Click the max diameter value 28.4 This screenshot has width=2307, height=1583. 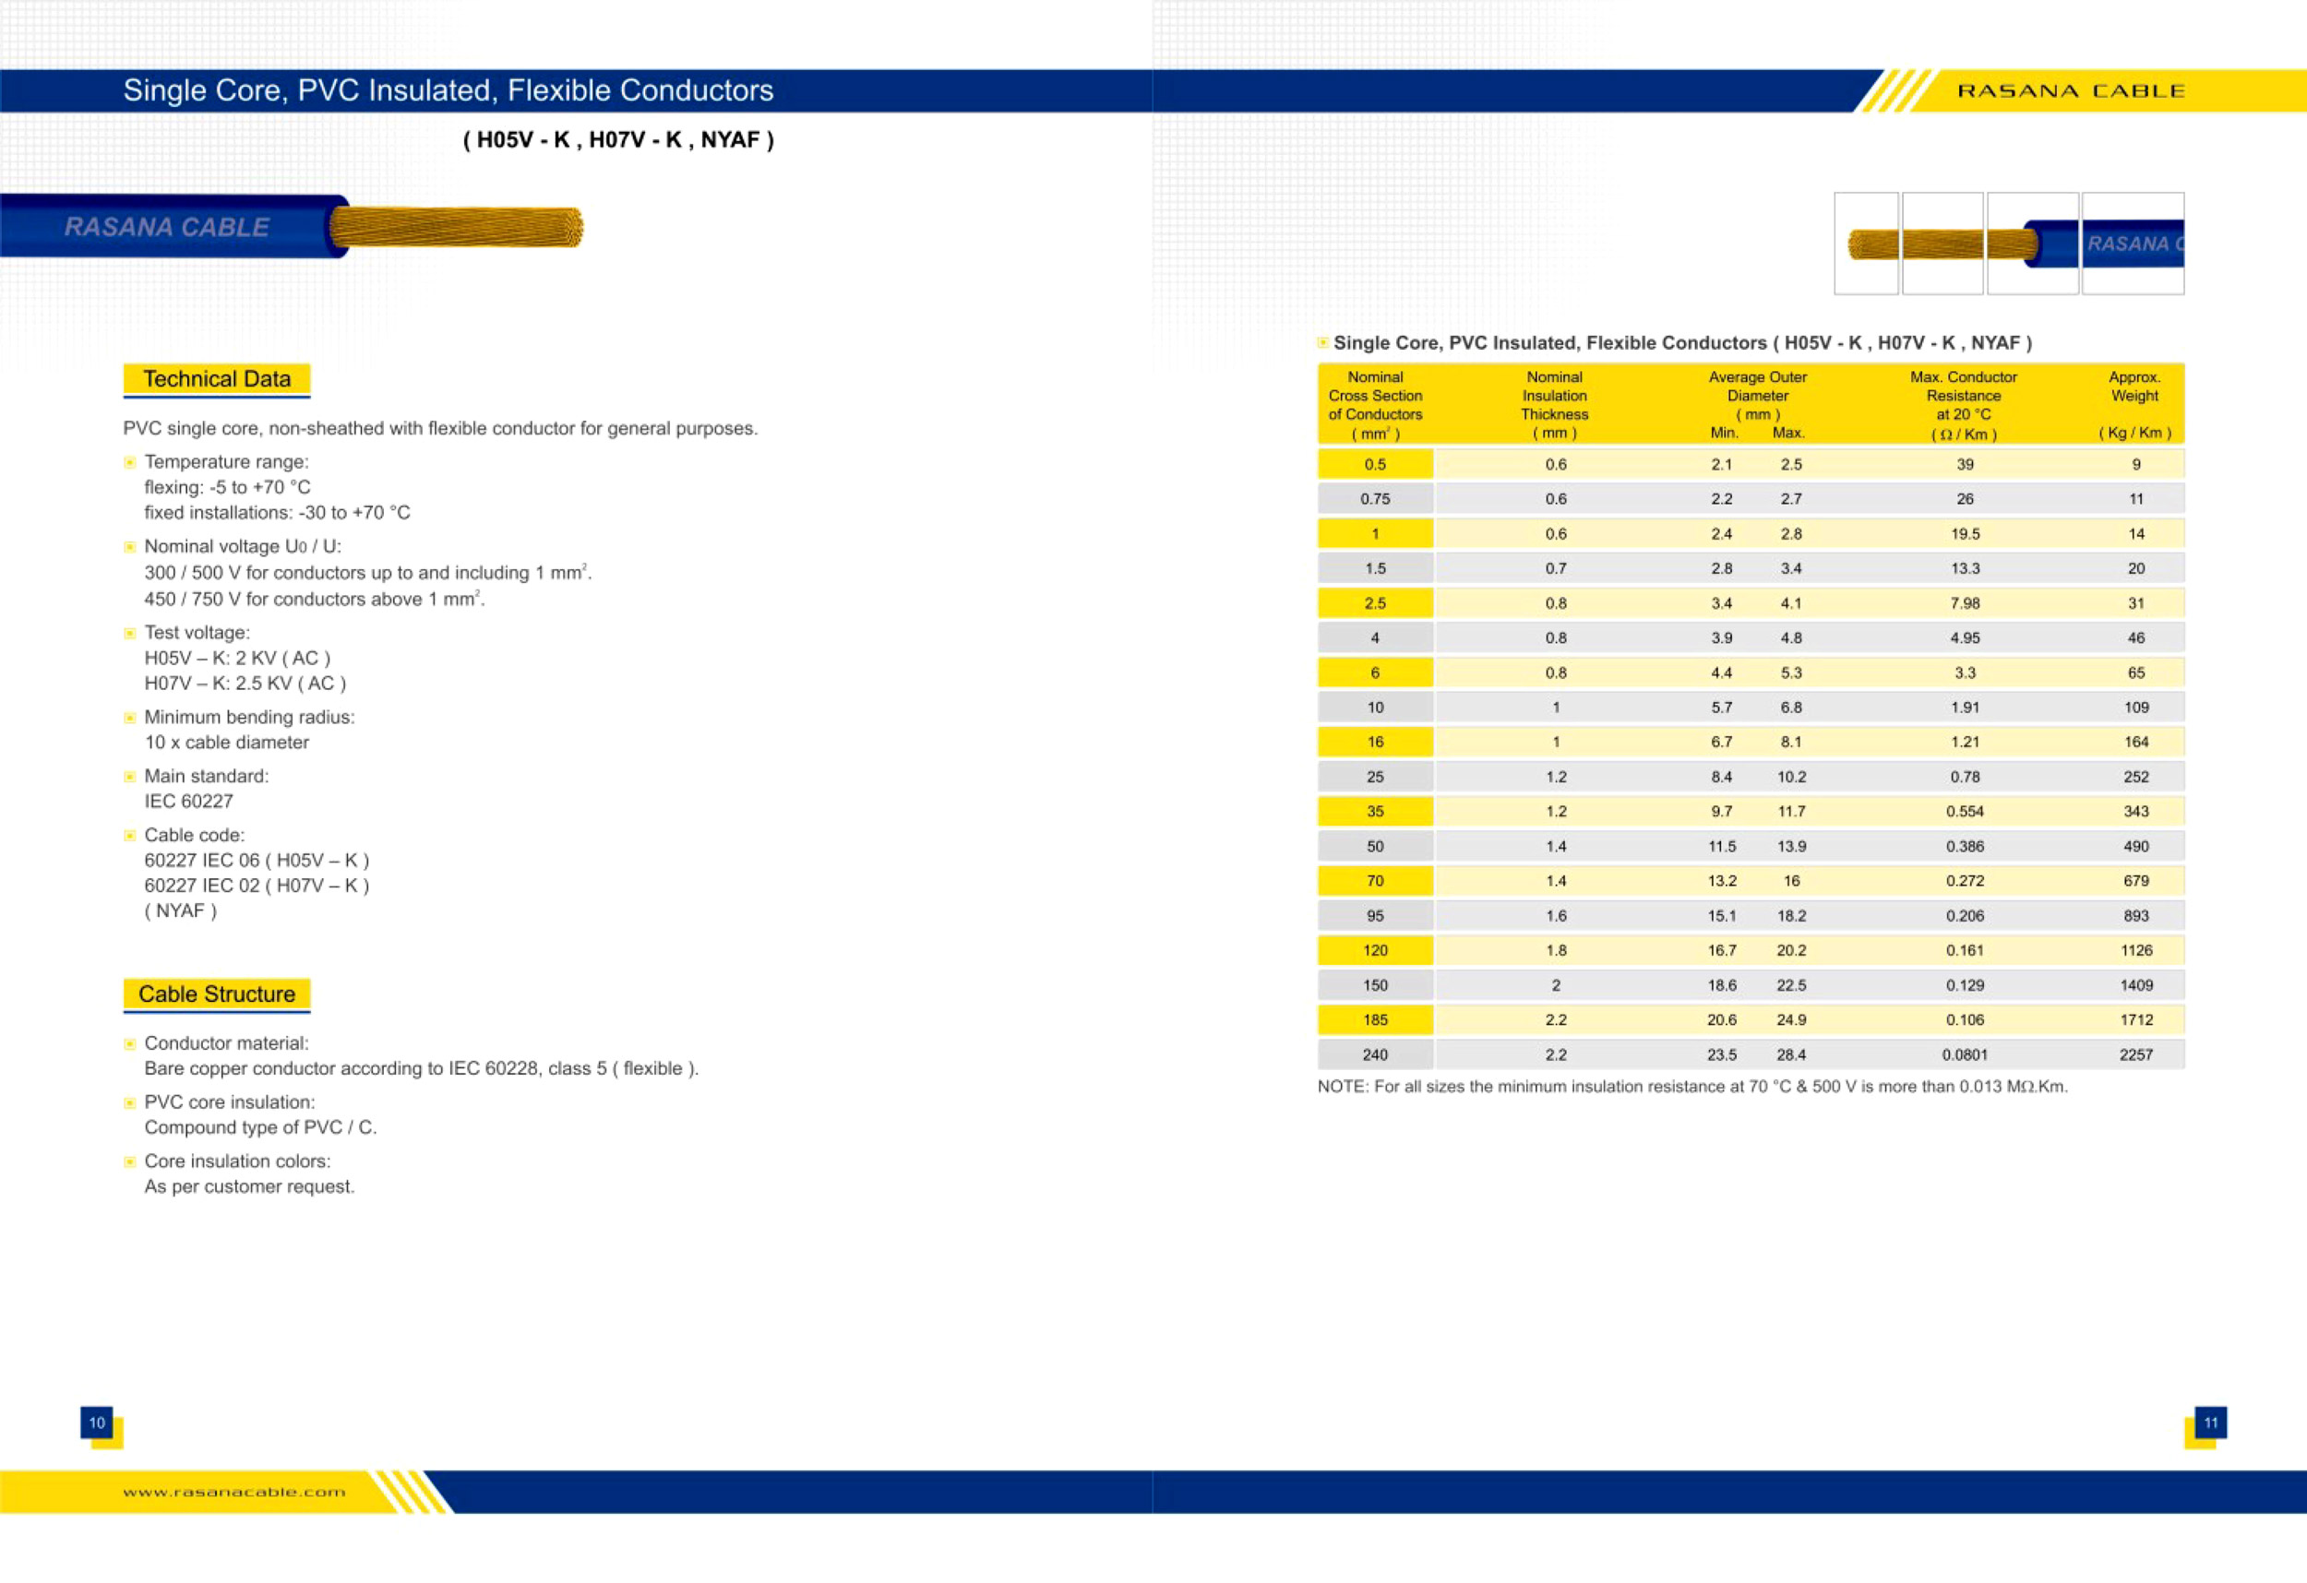[x=1791, y=1055]
